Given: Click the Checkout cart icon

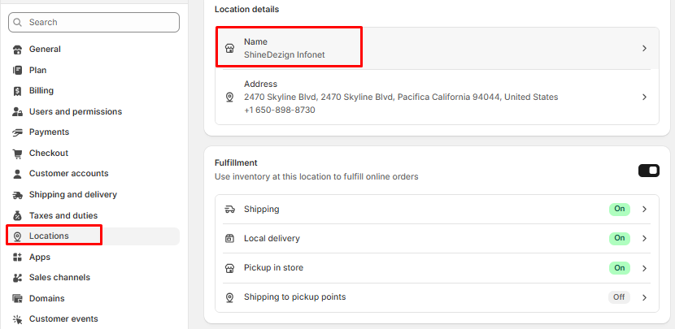Looking at the screenshot, I should [x=17, y=153].
